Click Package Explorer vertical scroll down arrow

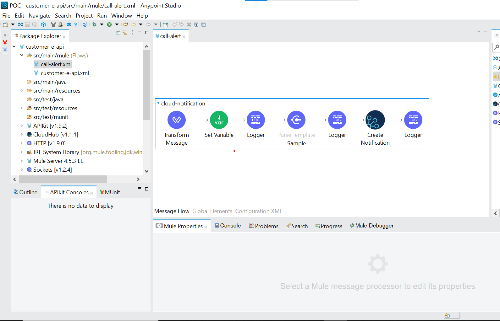tap(146, 171)
